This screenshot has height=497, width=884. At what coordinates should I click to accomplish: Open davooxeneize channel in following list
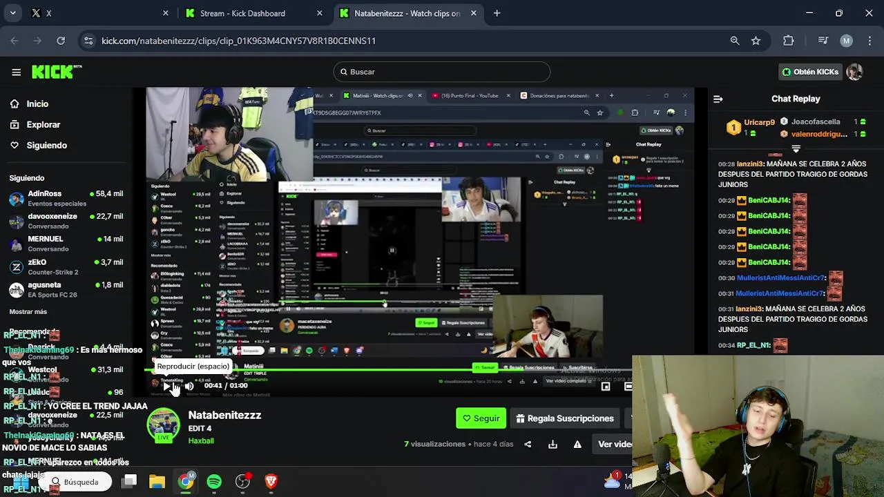66,221
